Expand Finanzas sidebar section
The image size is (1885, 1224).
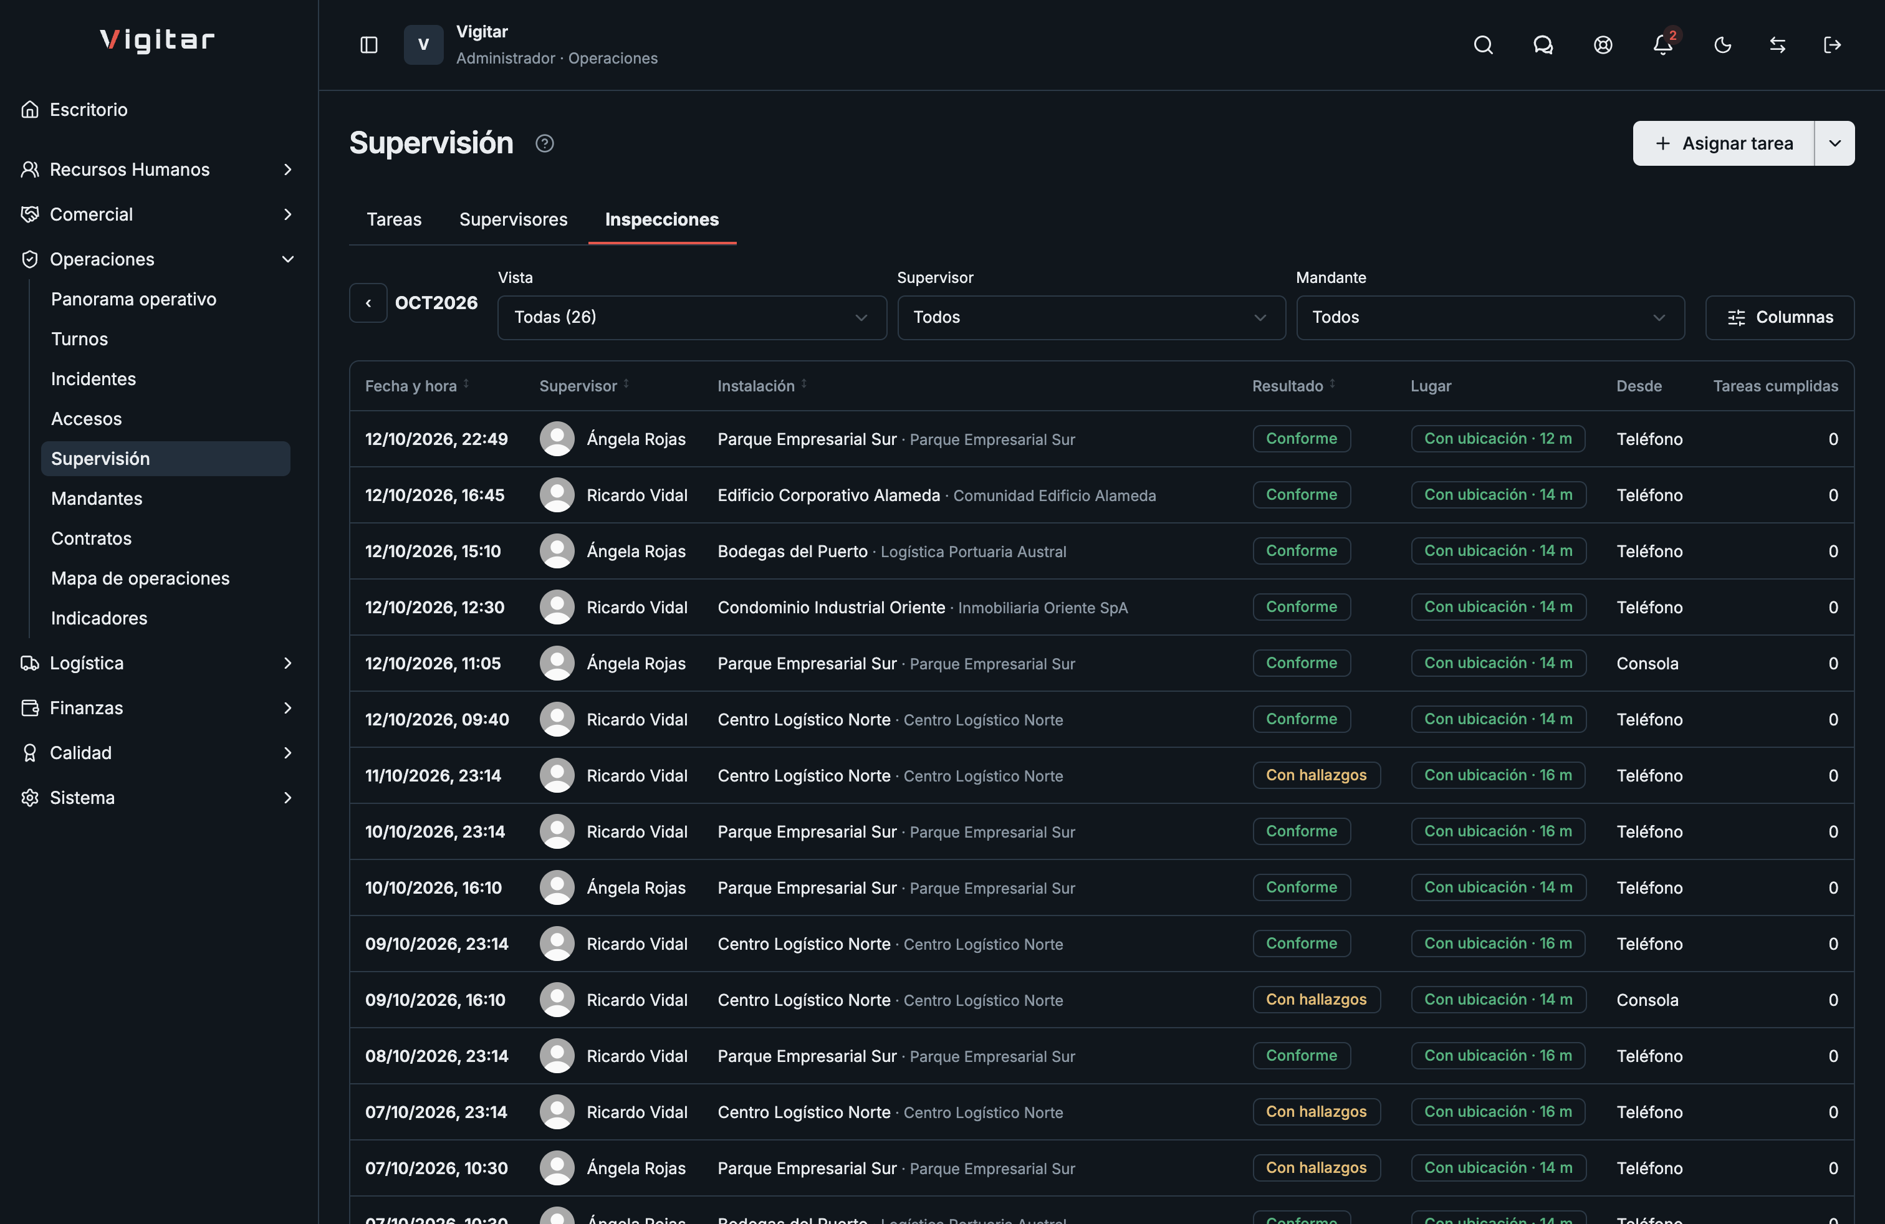(x=158, y=708)
